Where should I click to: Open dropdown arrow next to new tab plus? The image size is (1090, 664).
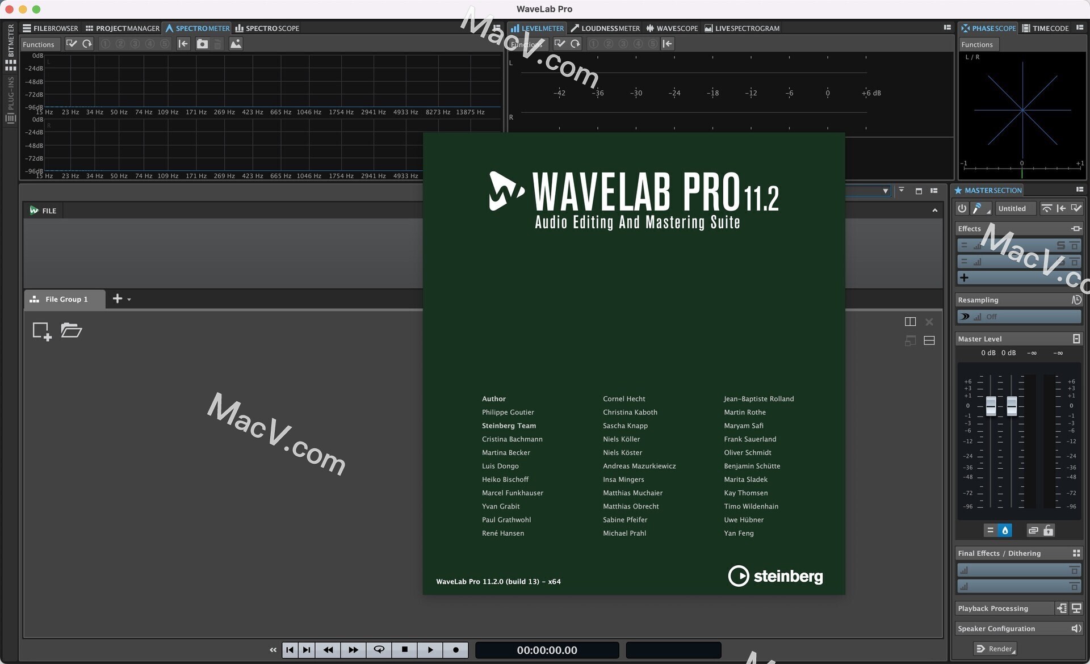[x=129, y=300]
